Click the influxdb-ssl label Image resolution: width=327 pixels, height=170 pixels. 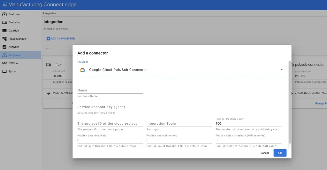click(x=59, y=71)
